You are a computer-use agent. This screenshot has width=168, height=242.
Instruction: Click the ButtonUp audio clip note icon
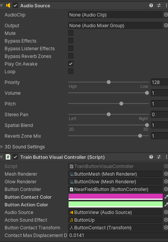(x=72, y=220)
